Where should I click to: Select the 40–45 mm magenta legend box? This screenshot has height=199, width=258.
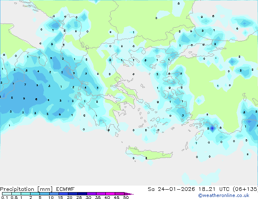point(110,194)
